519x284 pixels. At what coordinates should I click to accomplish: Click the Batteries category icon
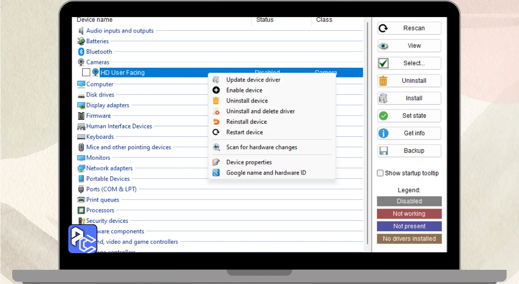coord(81,41)
